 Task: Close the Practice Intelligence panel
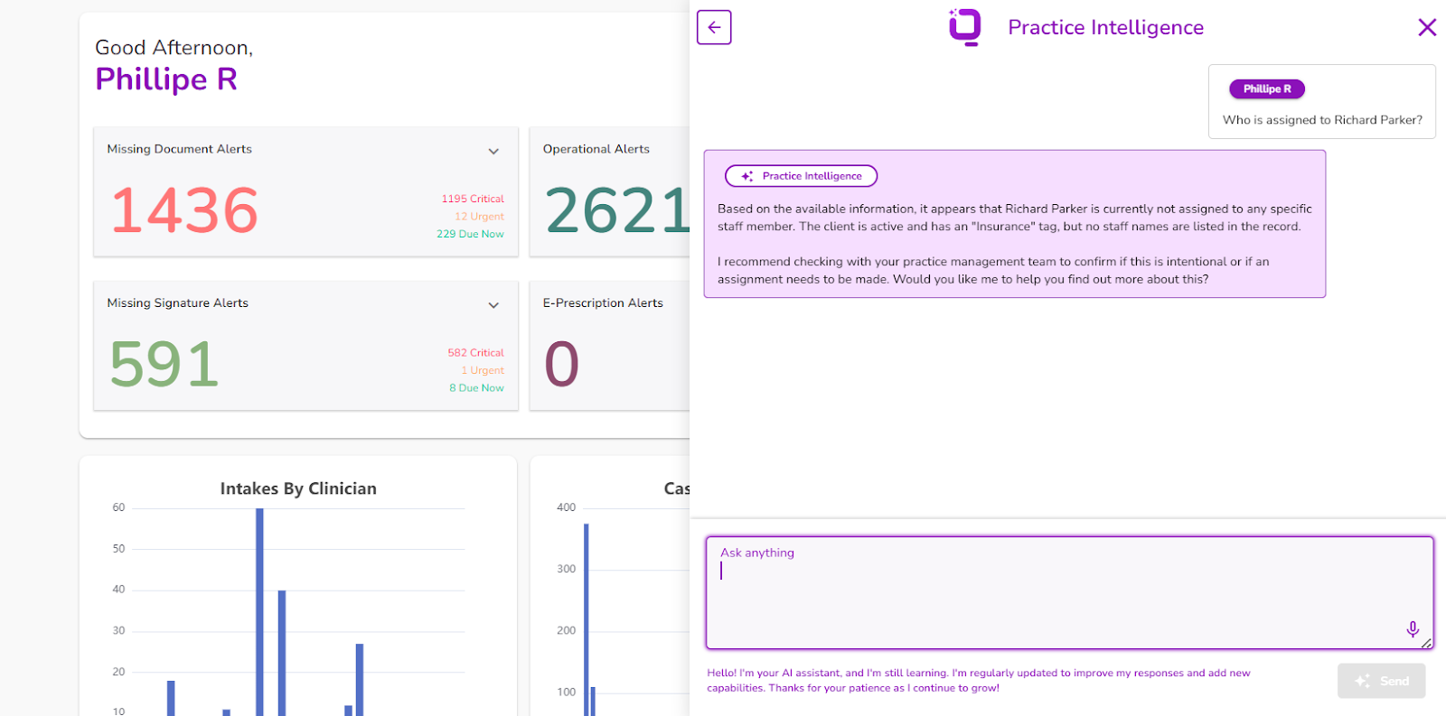(1427, 27)
